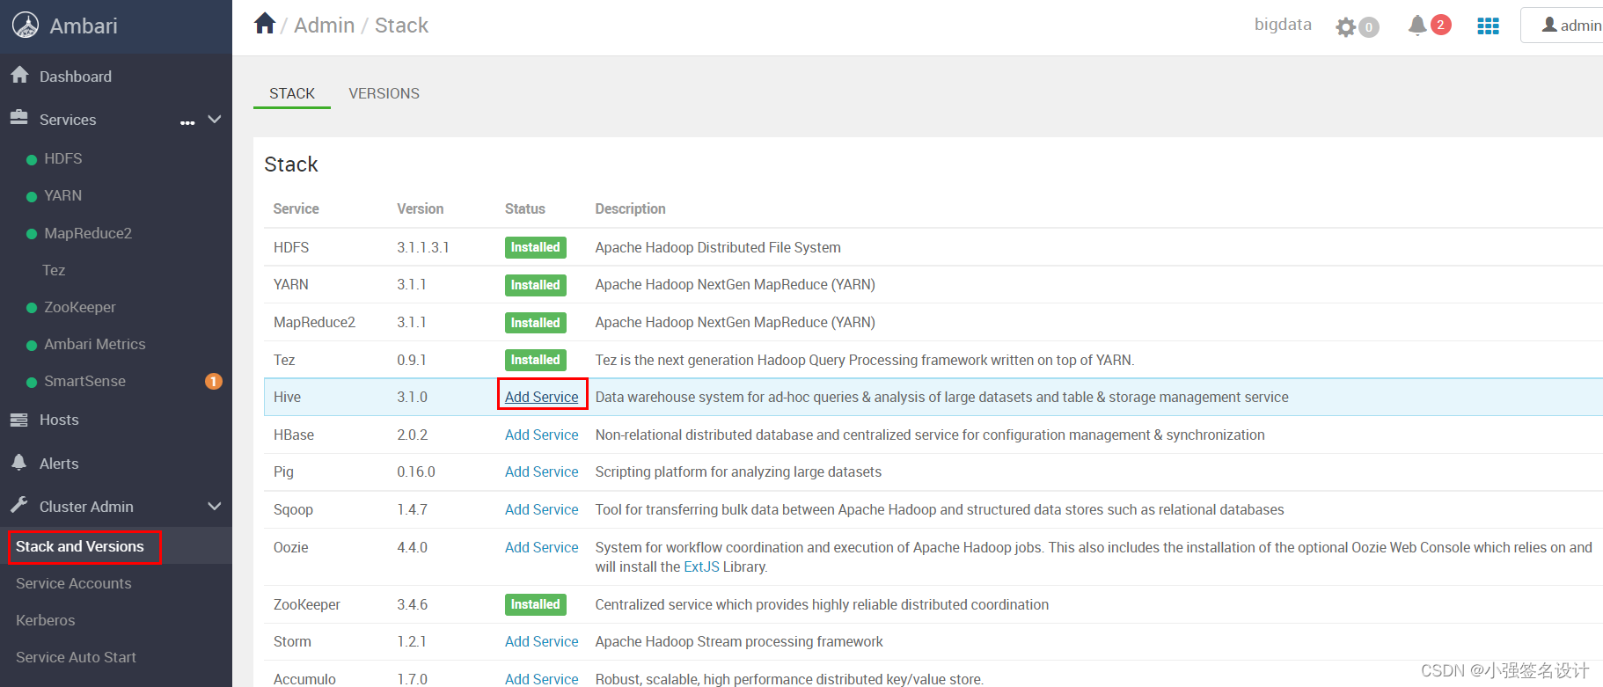Open Alerts page in sidebar
The width and height of the screenshot is (1603, 687).
[x=59, y=464]
